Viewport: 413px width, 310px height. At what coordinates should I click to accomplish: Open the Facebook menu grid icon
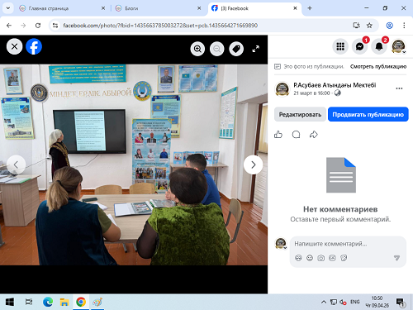340,46
